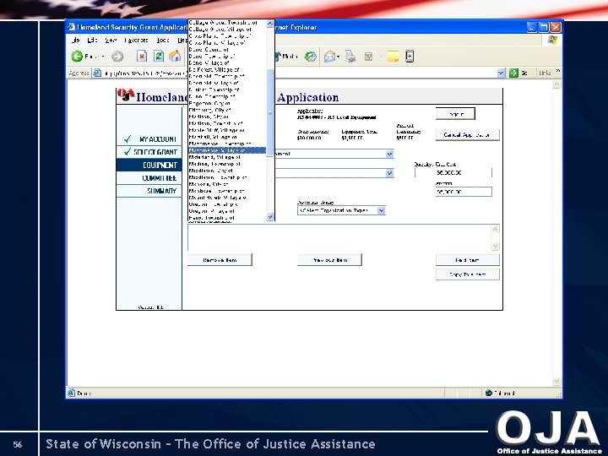Open the Back button history dropdown arrow
Viewport: 608px width, 456px height.
tap(103, 57)
